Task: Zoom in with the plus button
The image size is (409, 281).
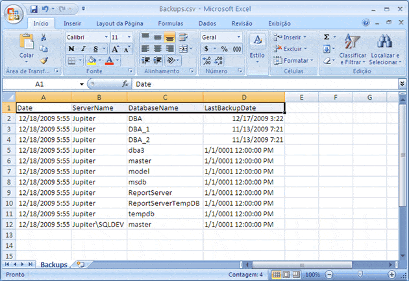Action: (391, 275)
